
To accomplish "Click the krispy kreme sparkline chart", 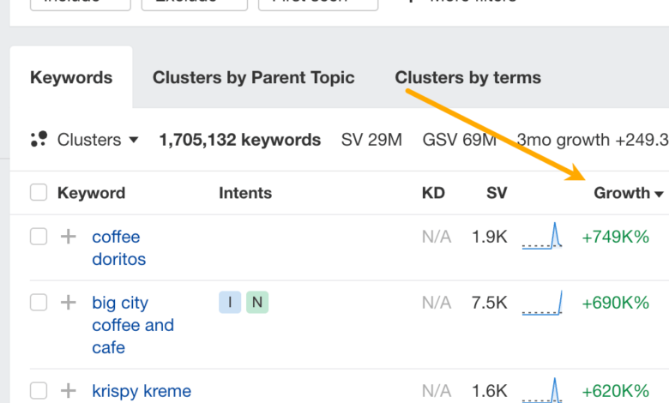I will [x=542, y=391].
